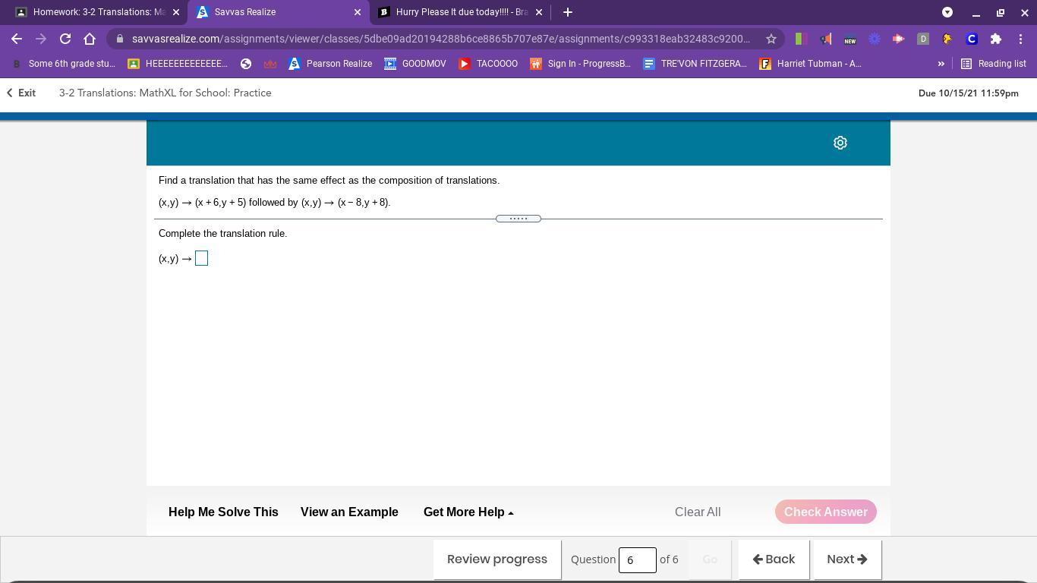Viewport: 1037px width, 583px height.
Task: Open the Sign In - ProgressB... bookmark
Action: point(581,64)
